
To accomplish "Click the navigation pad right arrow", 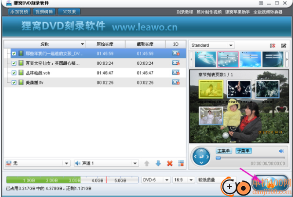I will pos(207,157).
